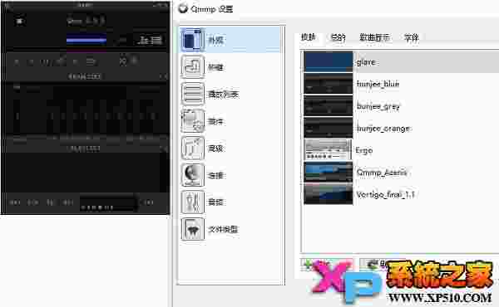The height and width of the screenshot is (307, 499).
Task: Click the green plus add-skin button
Action: tap(308, 265)
